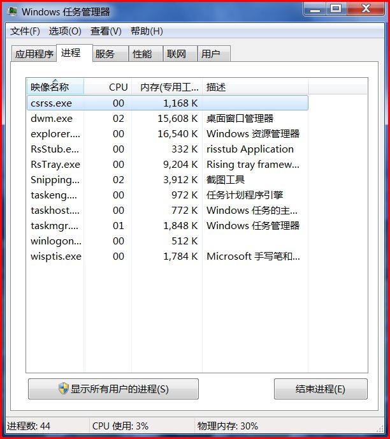Image resolution: width=390 pixels, height=439 pixels.
Task: Click the Task Manager title bar icon
Action: pyautogui.click(x=12, y=11)
